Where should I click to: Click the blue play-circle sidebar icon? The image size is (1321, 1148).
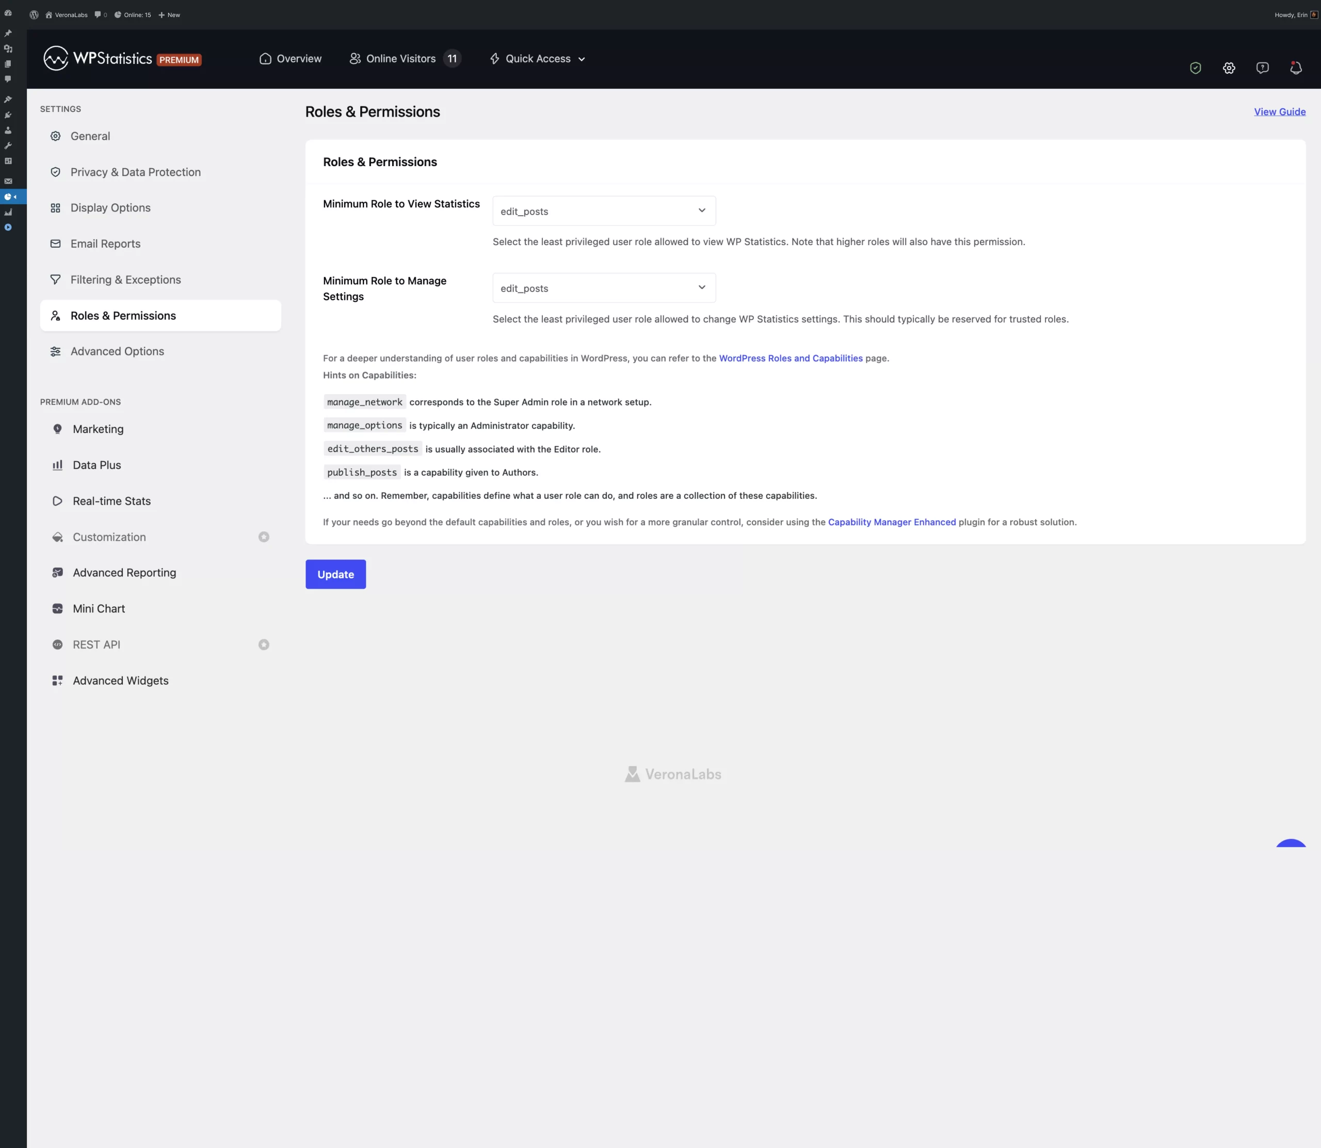(8, 228)
